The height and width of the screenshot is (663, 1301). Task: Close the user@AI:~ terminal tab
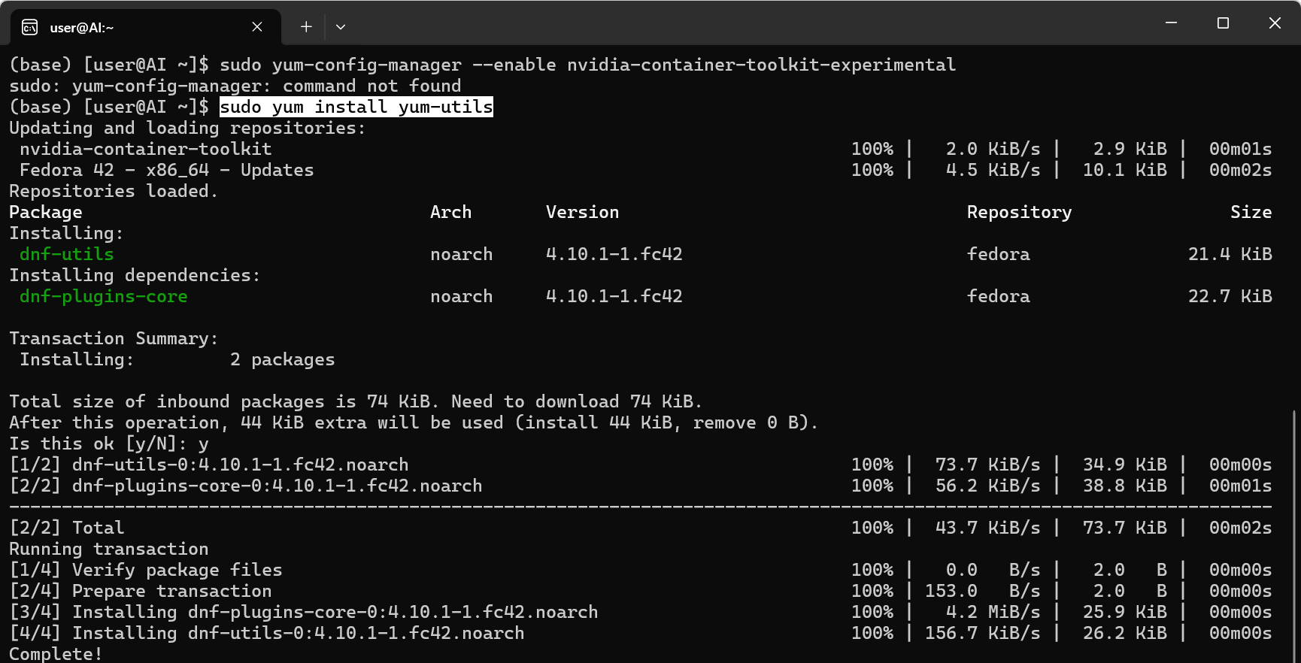coord(256,26)
